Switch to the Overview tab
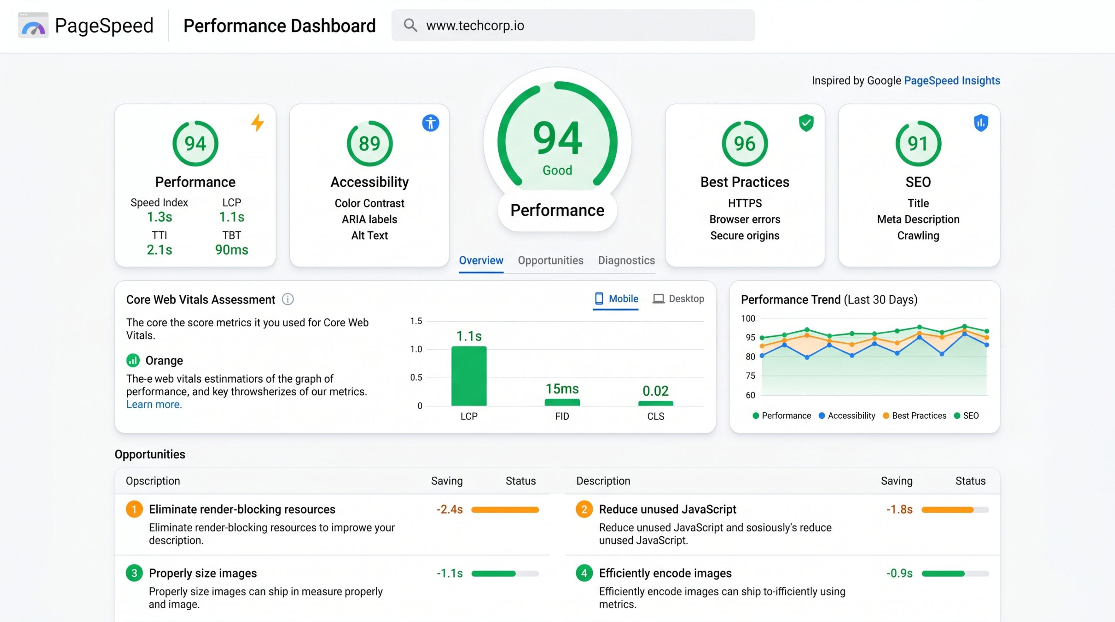 [x=481, y=260]
